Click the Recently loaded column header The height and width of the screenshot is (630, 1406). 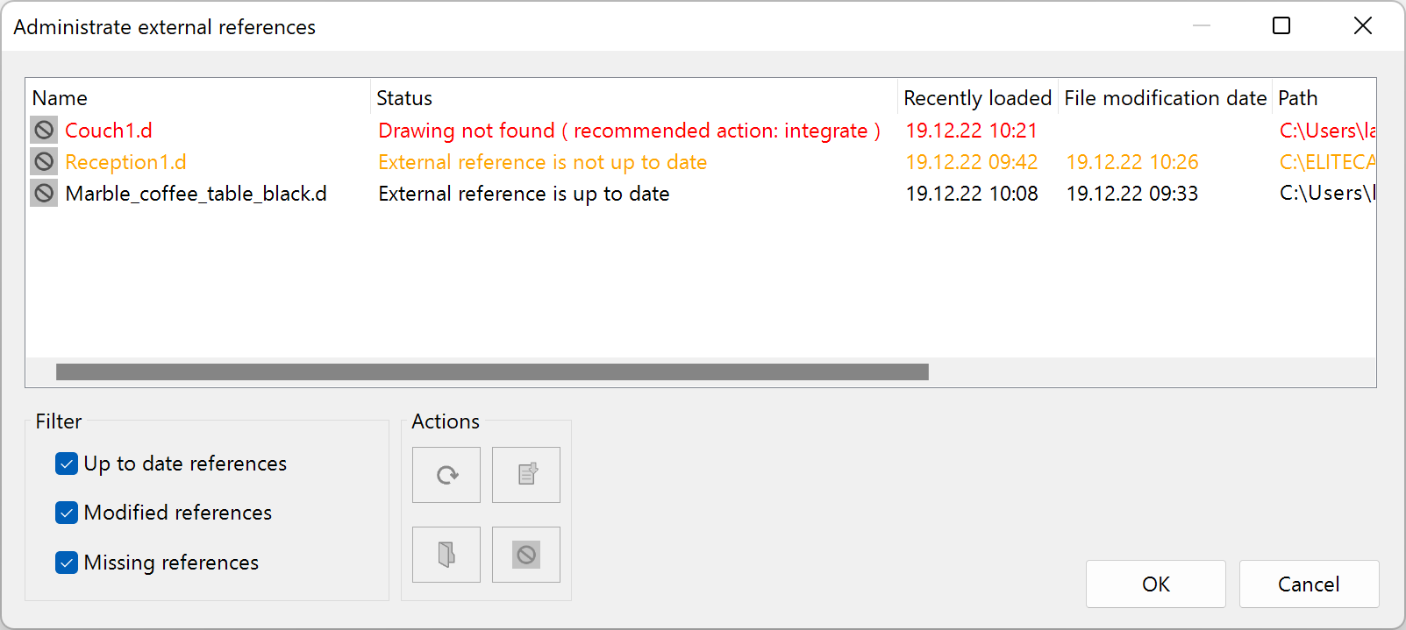[x=976, y=97]
